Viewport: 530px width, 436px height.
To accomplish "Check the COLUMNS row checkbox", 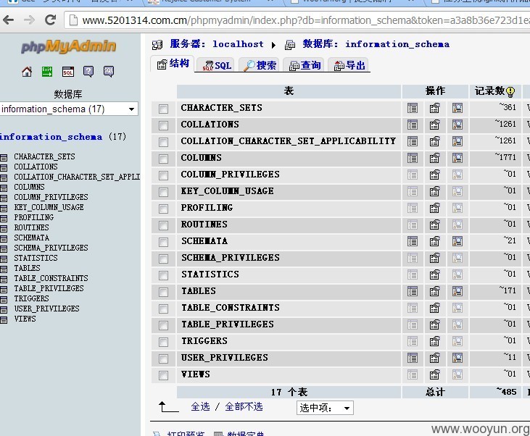I will [164, 159].
